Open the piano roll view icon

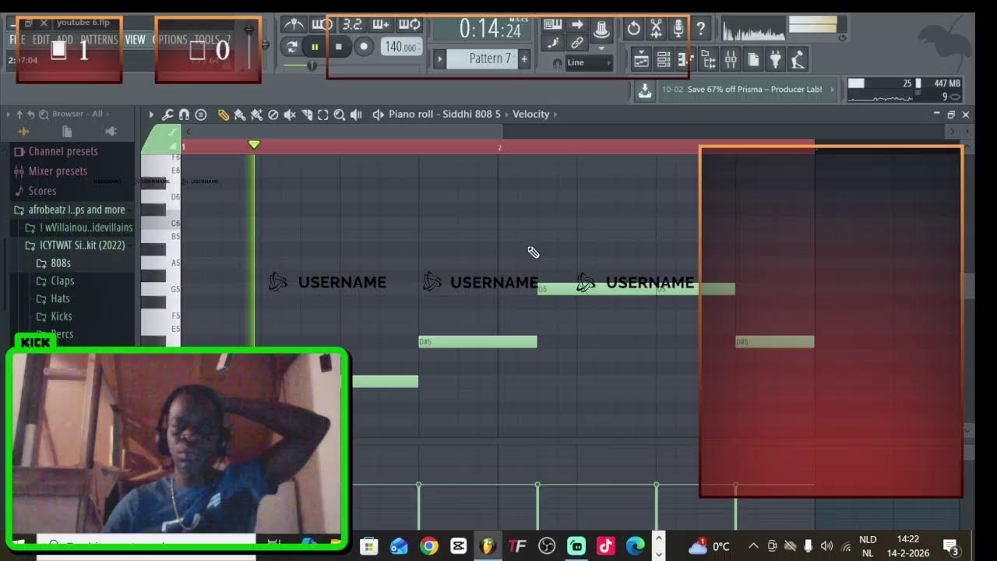click(685, 59)
